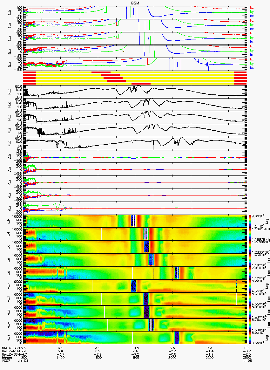The width and height of the screenshot is (270, 370).
Task: Click the 2200 time tick label
Action: [x=210, y=358]
